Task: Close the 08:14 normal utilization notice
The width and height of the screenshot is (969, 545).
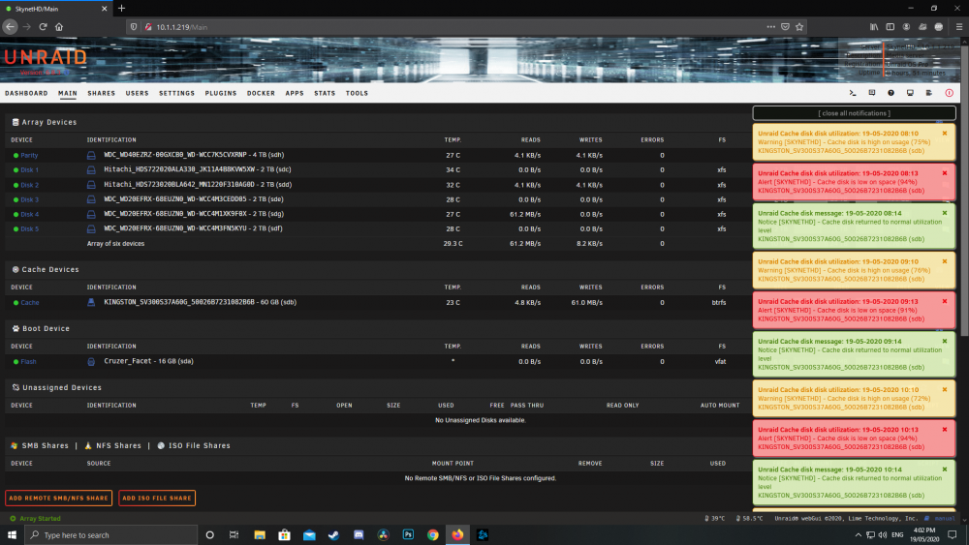Action: pos(944,213)
